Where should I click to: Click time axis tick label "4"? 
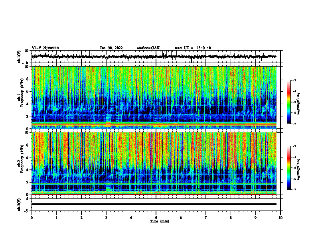131,218
